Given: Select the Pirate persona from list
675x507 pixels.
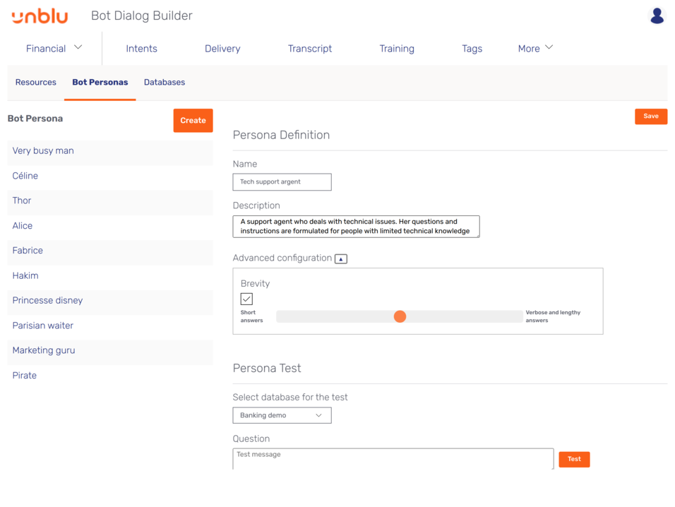Looking at the screenshot, I should 25,376.
